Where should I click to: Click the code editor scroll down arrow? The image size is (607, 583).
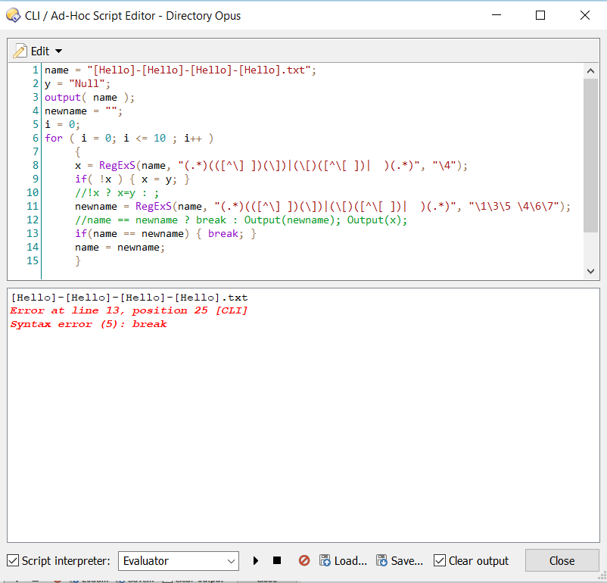point(590,270)
